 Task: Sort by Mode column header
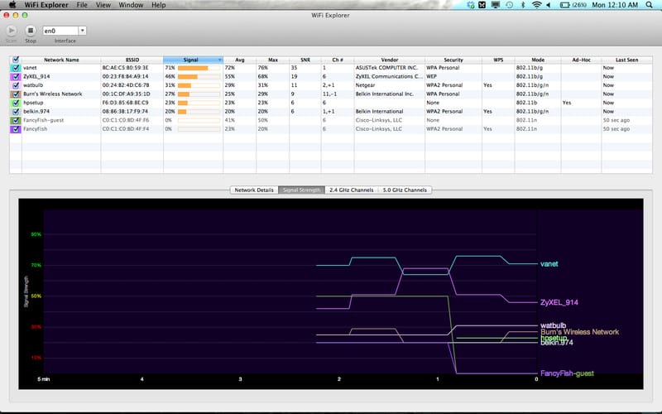point(537,60)
